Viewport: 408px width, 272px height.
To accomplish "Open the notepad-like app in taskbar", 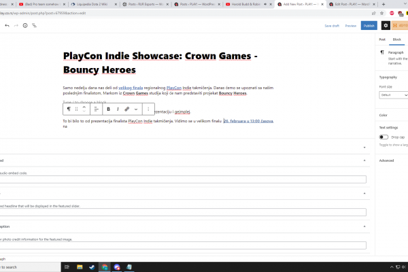I will (x=129, y=267).
